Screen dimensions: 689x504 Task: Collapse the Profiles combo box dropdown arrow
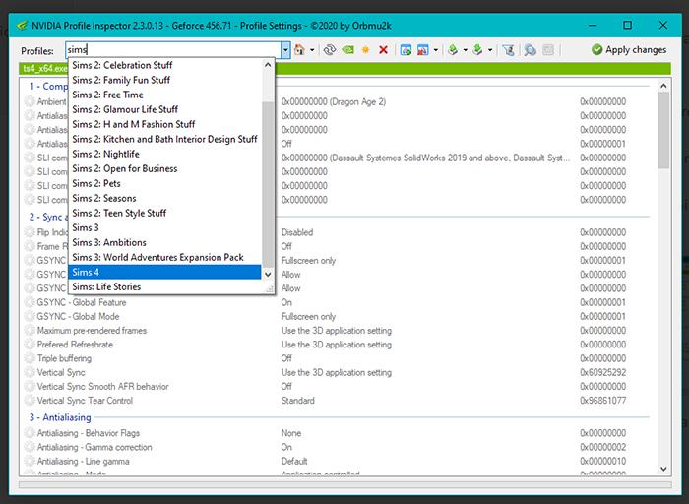click(x=285, y=50)
